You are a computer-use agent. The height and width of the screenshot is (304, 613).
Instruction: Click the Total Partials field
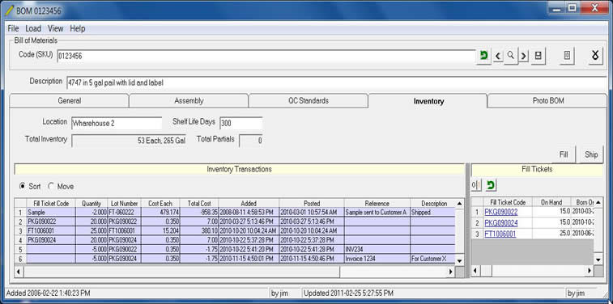click(x=250, y=141)
